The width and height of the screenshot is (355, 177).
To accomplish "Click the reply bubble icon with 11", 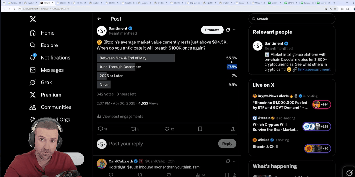I will pyautogui.click(x=100, y=129).
